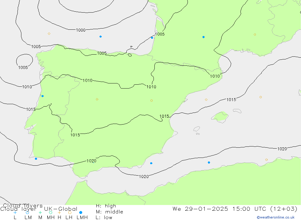The height and width of the screenshot is (220, 301).
Task: Click the 1015 label over the Mediterranean near the Balearics
Action: click(x=231, y=100)
